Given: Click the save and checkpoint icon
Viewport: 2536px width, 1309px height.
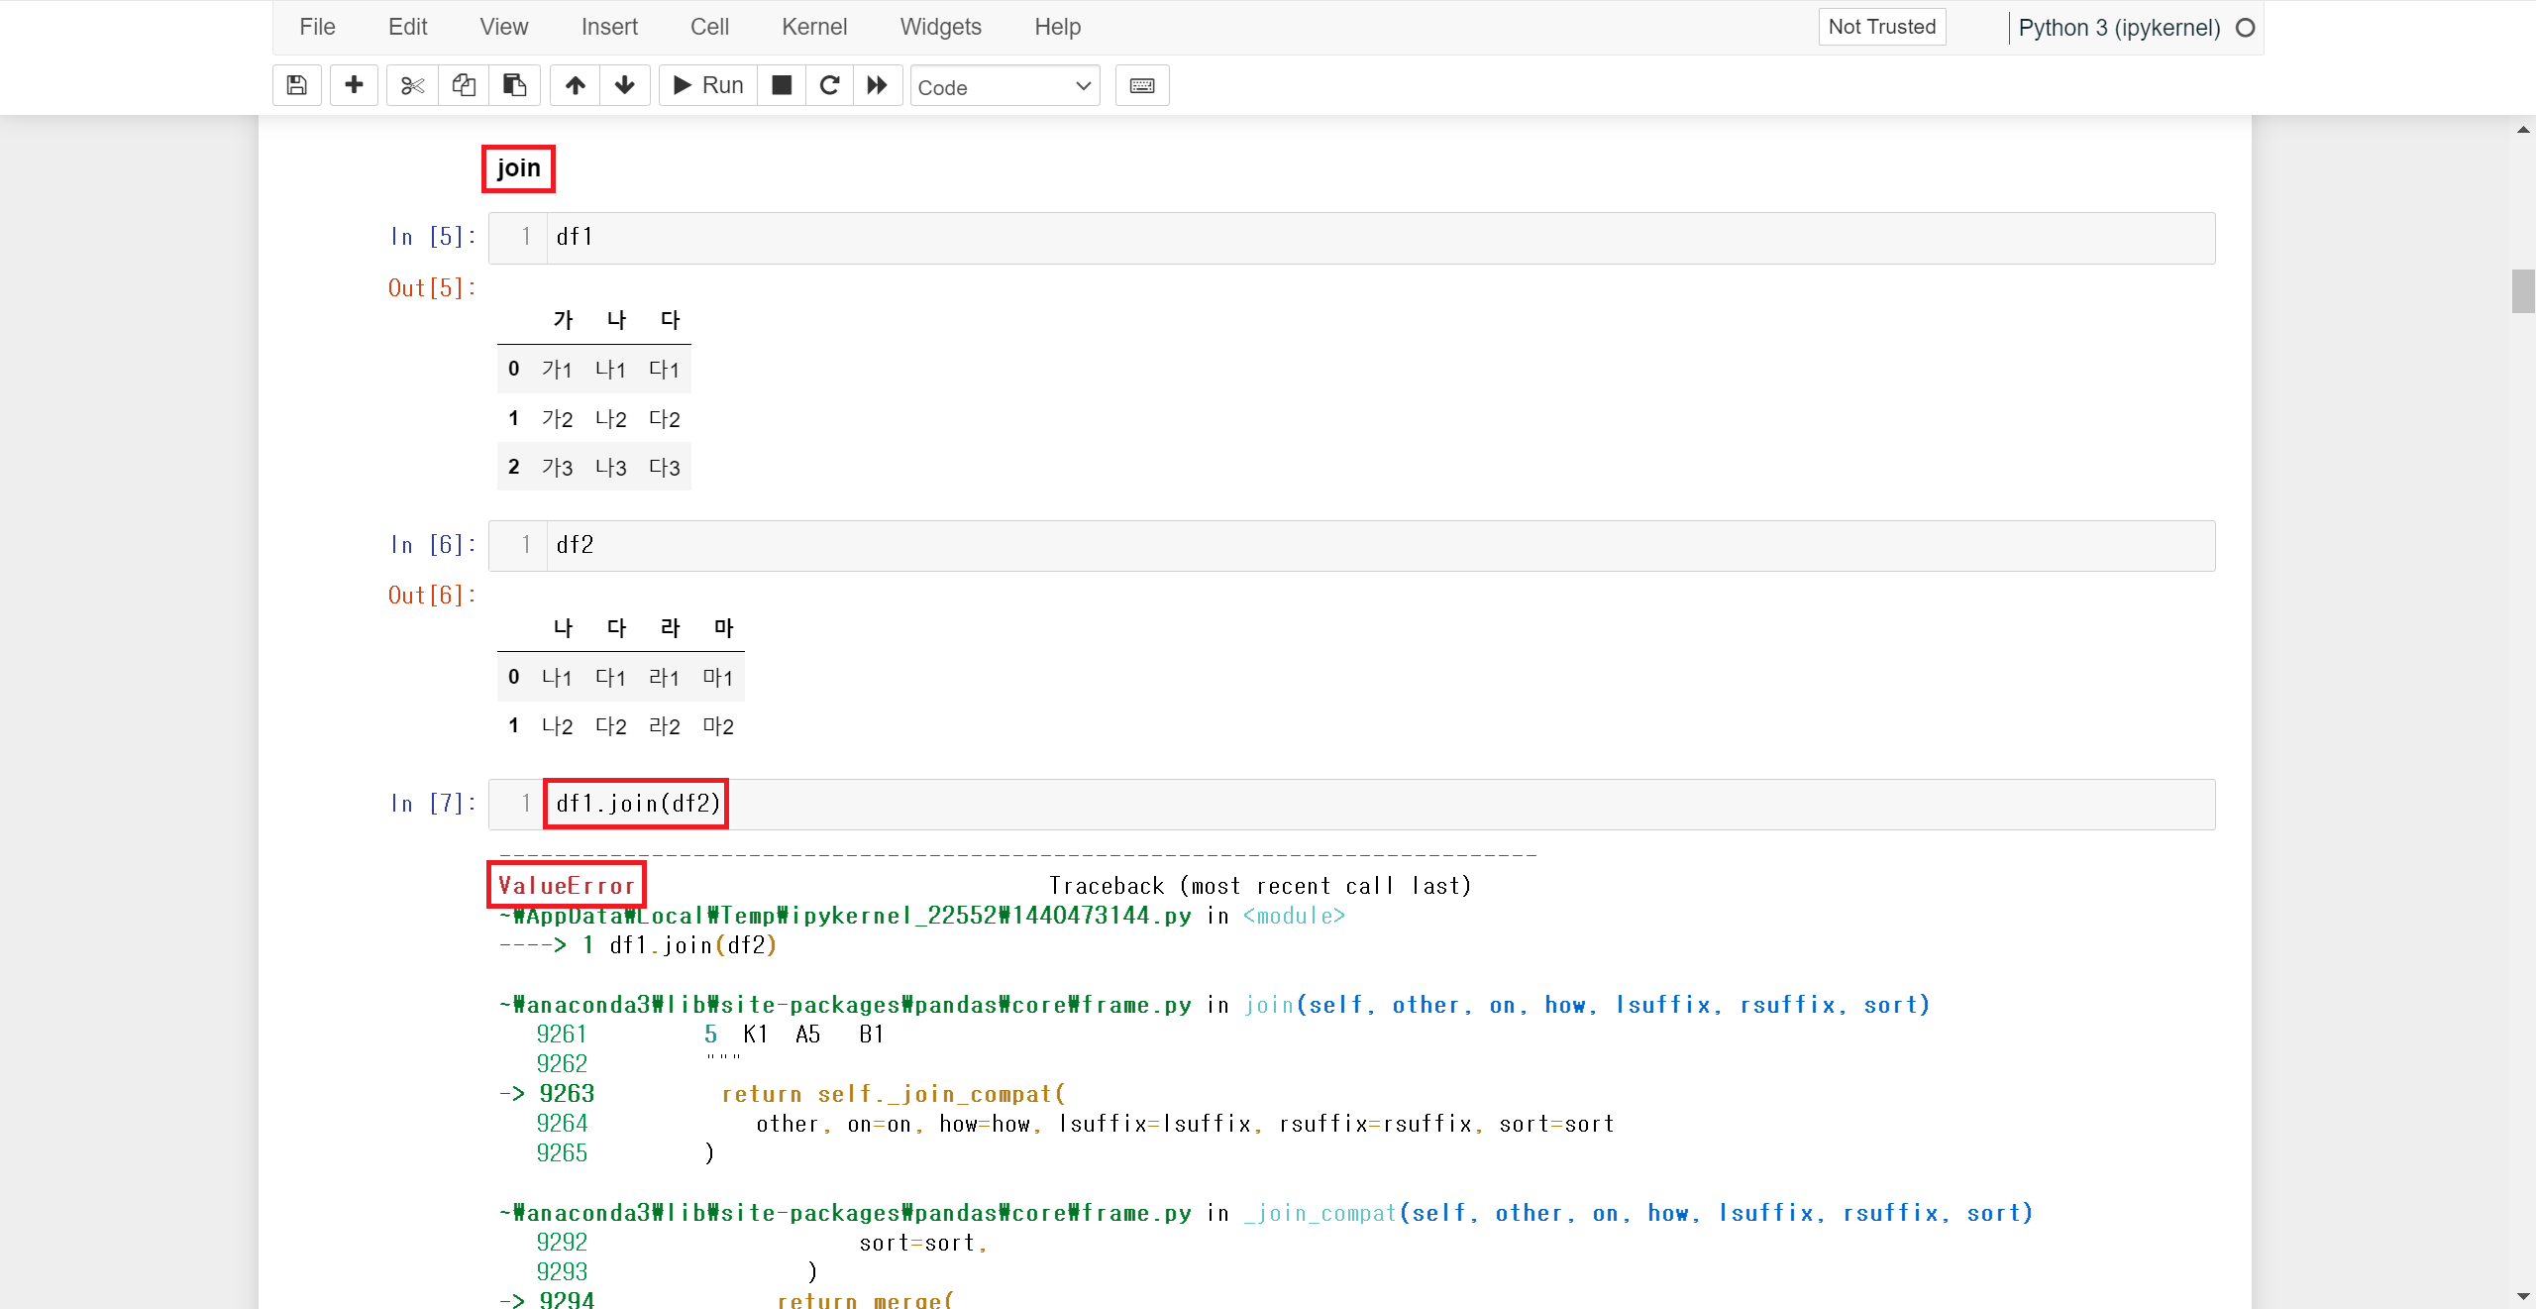Looking at the screenshot, I should (x=296, y=85).
